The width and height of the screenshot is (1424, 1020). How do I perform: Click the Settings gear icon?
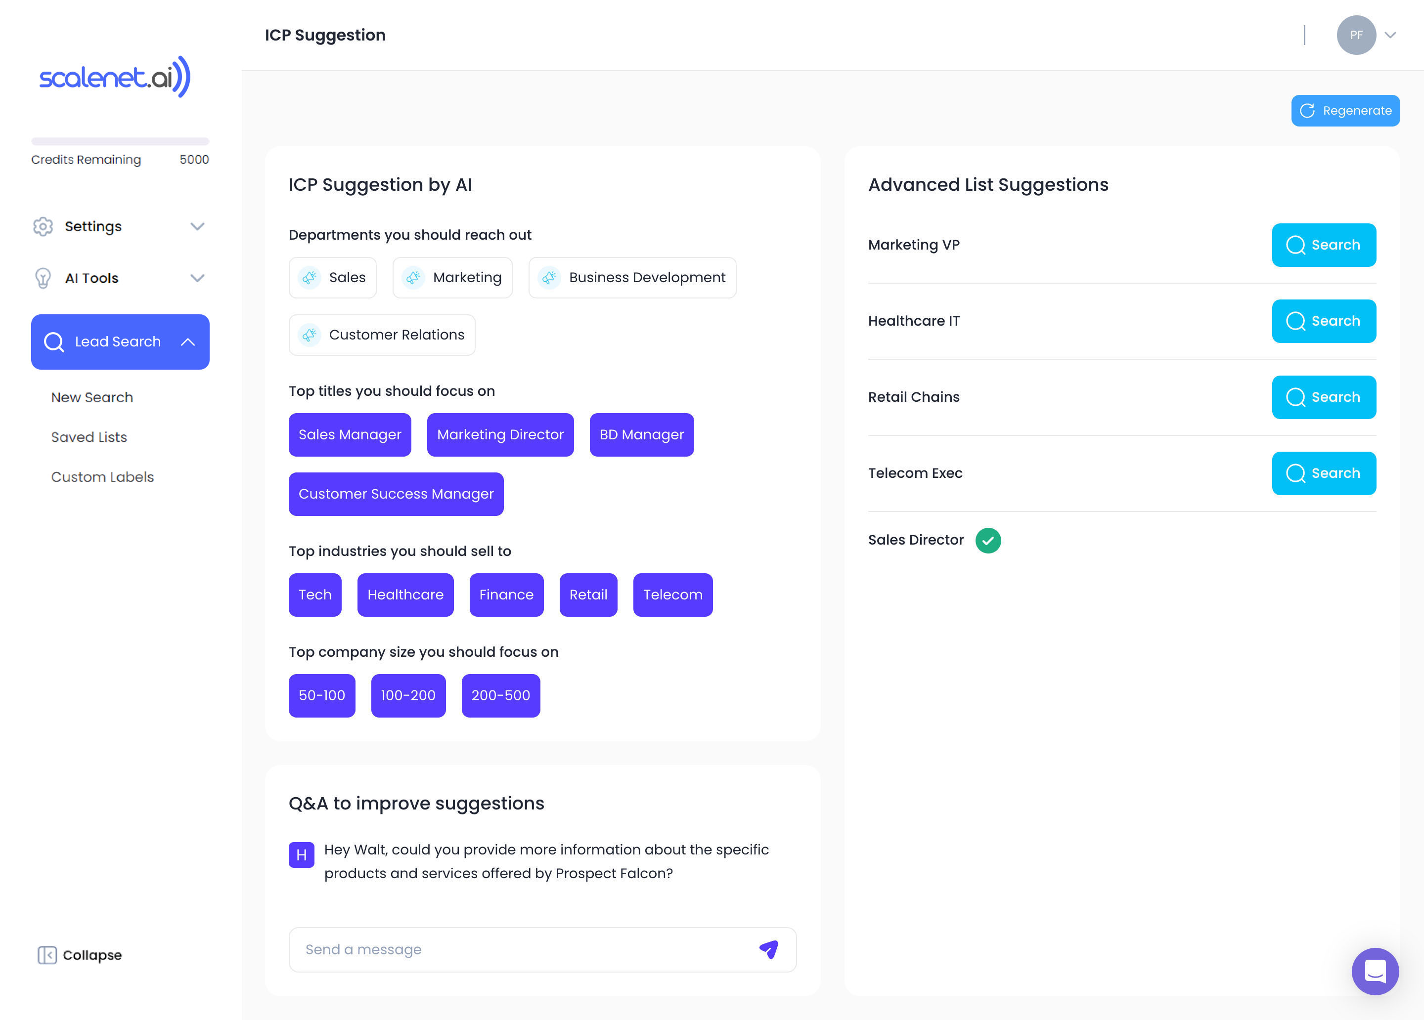(x=43, y=226)
